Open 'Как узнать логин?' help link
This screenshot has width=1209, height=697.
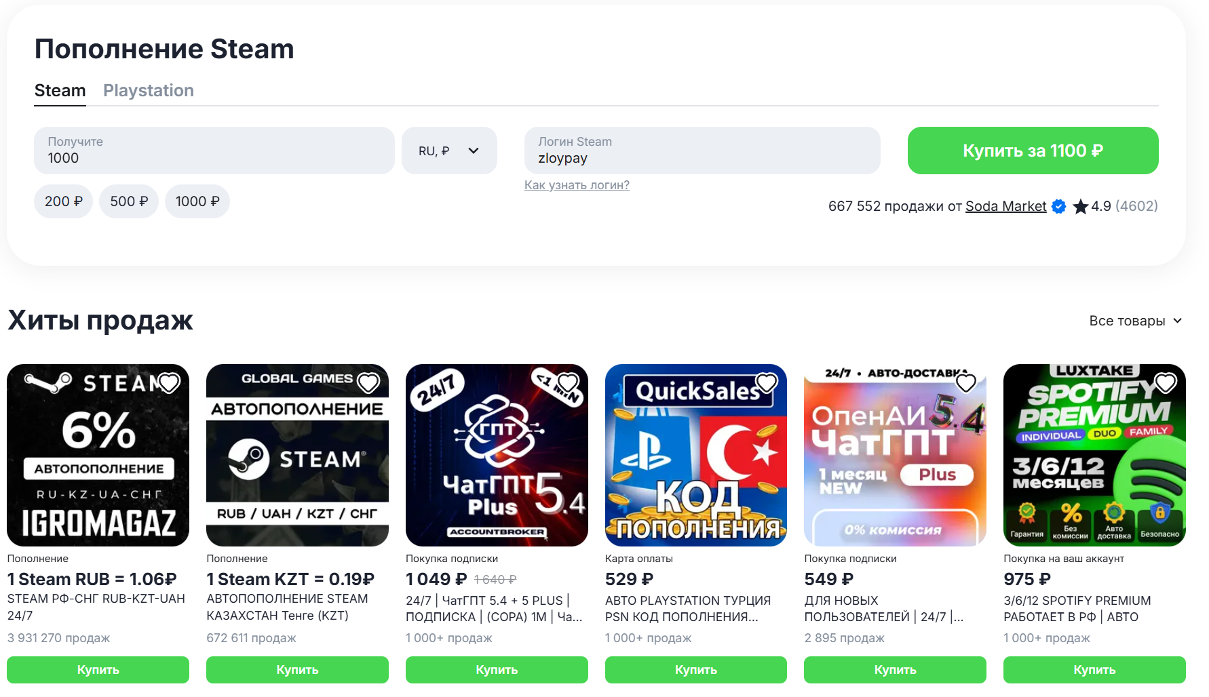coord(577,185)
